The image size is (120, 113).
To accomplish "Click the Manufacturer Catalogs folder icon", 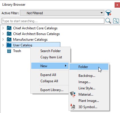I will [x=9, y=40].
